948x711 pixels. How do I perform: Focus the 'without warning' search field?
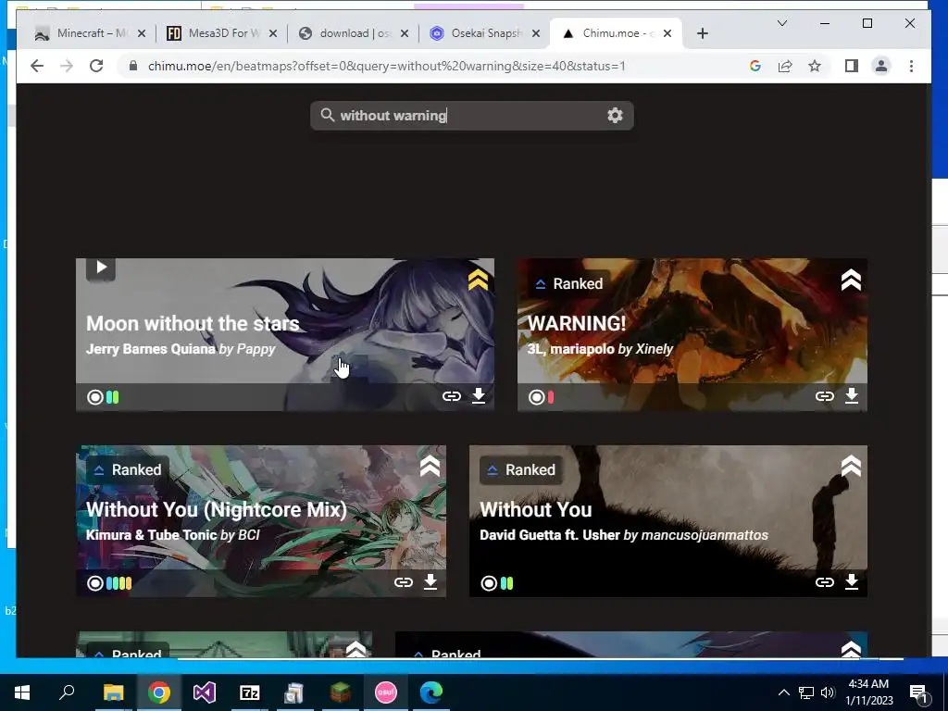pos(471,116)
